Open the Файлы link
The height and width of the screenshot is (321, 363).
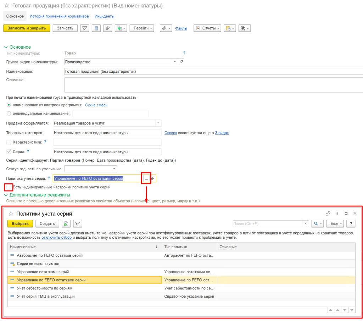tap(181, 28)
